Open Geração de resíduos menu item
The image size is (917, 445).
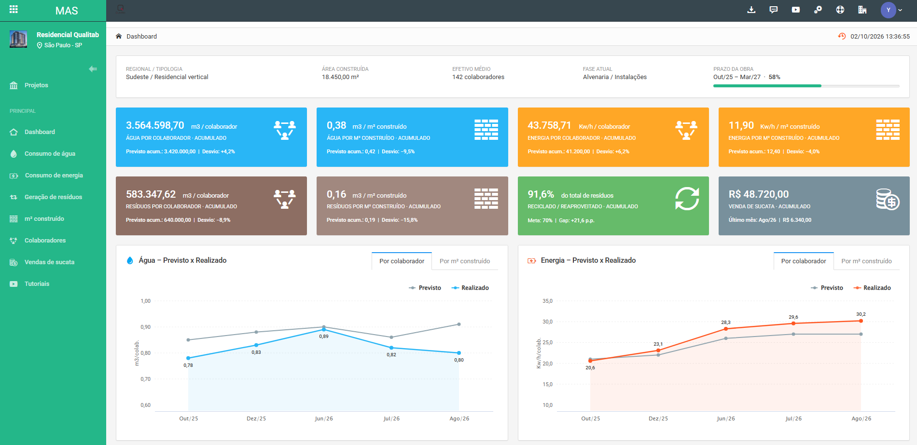[53, 197]
